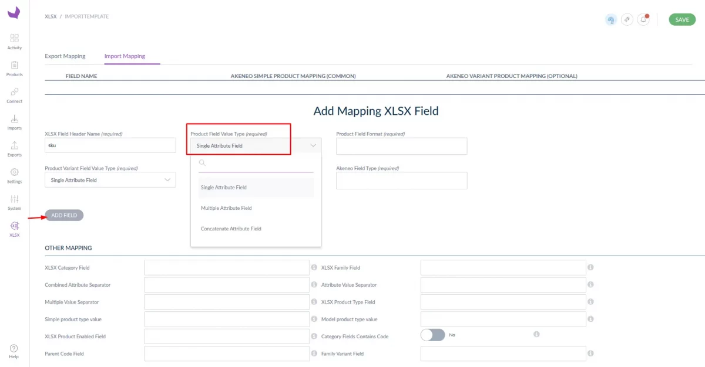This screenshot has width=705, height=367.
Task: Focus the Combined Attribute Separator input
Action: pos(227,285)
